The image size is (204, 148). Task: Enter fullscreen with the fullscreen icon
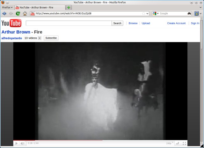click(x=184, y=143)
